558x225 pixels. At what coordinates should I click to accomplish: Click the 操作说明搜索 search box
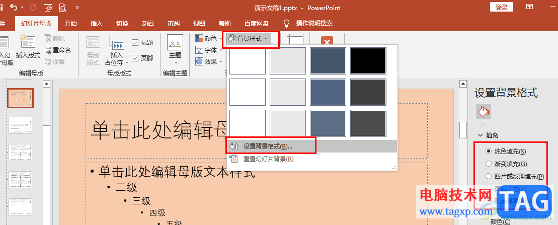pyautogui.click(x=314, y=24)
